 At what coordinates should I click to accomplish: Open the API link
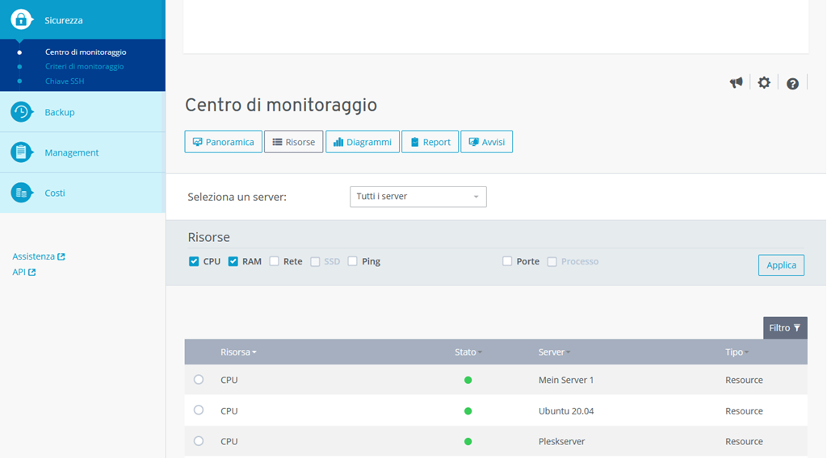click(19, 273)
